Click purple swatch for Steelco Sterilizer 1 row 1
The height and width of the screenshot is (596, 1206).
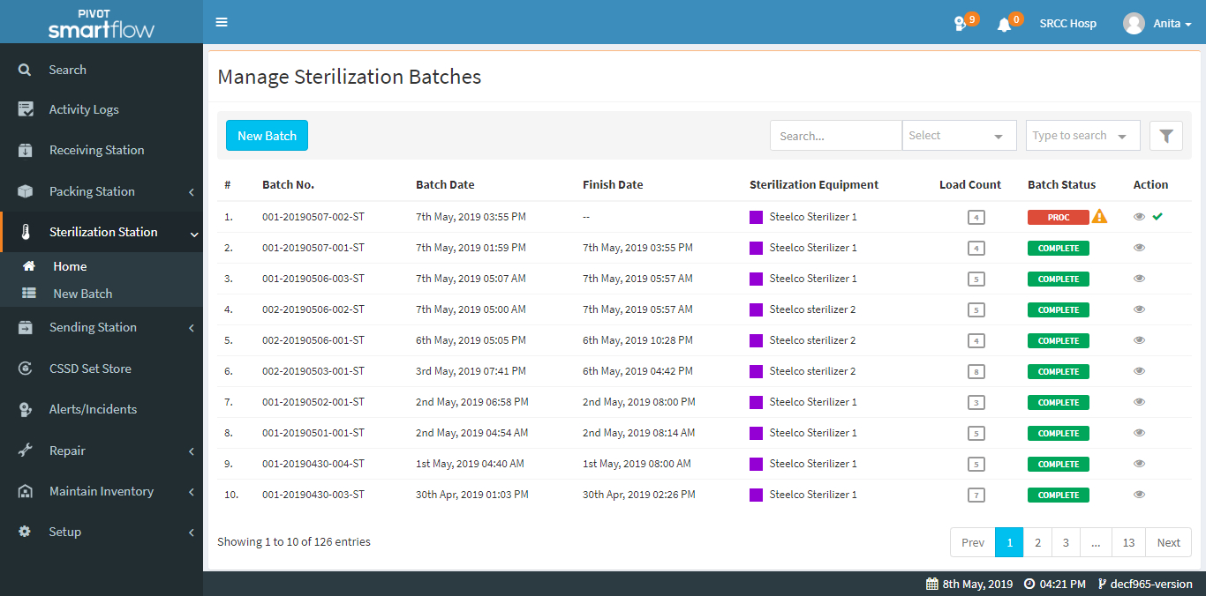coord(756,217)
